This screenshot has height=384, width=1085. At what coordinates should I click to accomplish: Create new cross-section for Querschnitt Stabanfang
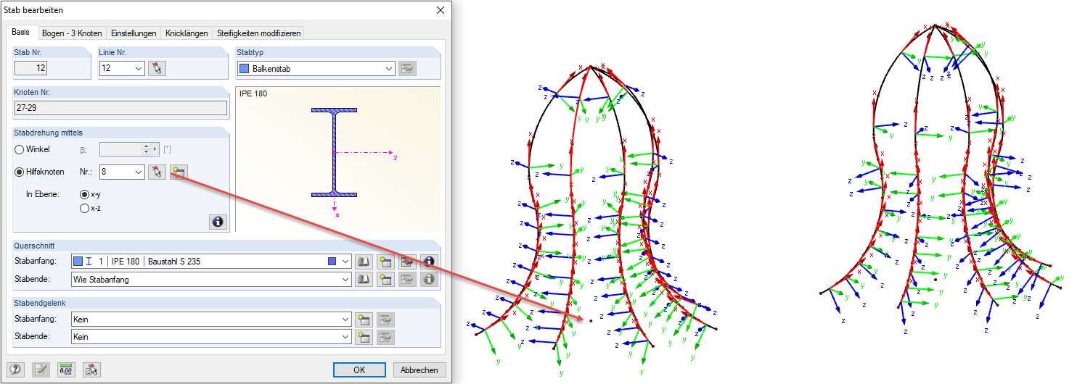(x=386, y=261)
